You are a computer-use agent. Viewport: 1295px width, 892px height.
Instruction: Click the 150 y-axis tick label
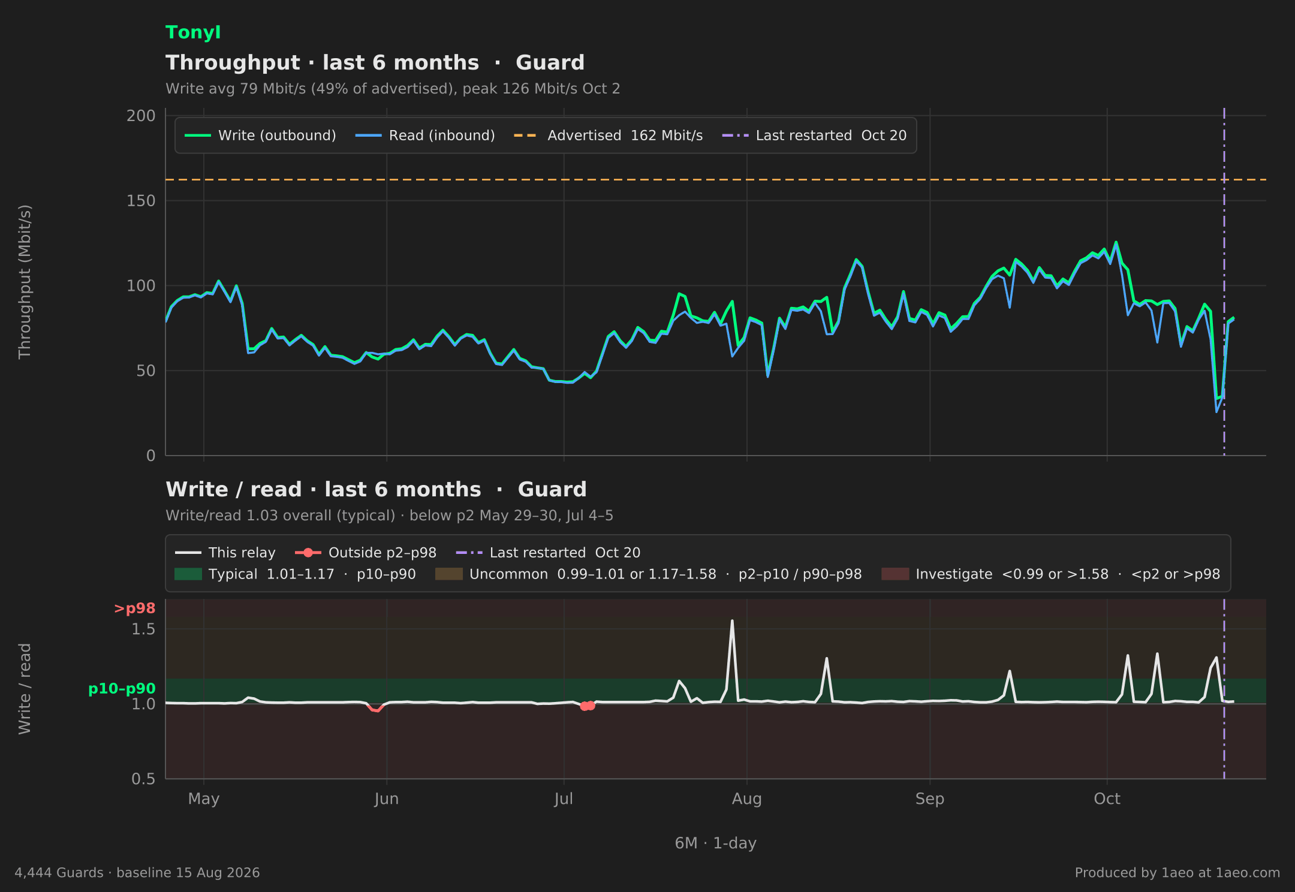[141, 201]
